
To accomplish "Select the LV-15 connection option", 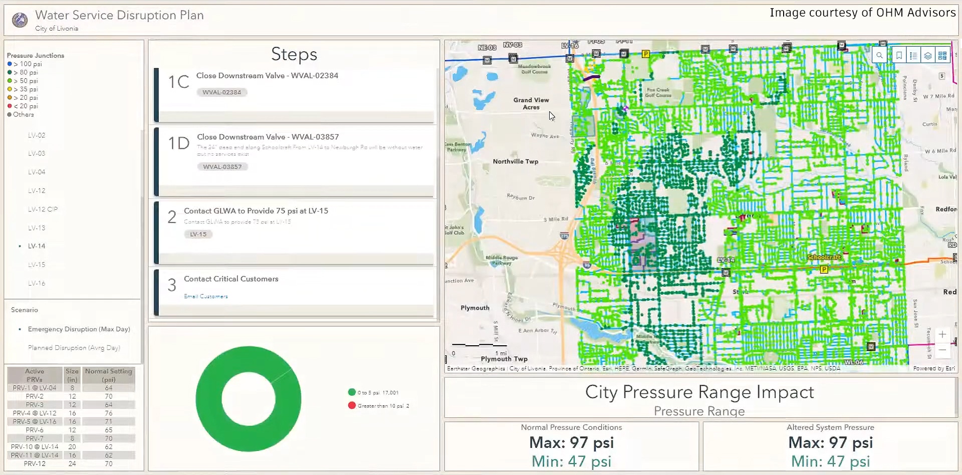I will tap(37, 265).
